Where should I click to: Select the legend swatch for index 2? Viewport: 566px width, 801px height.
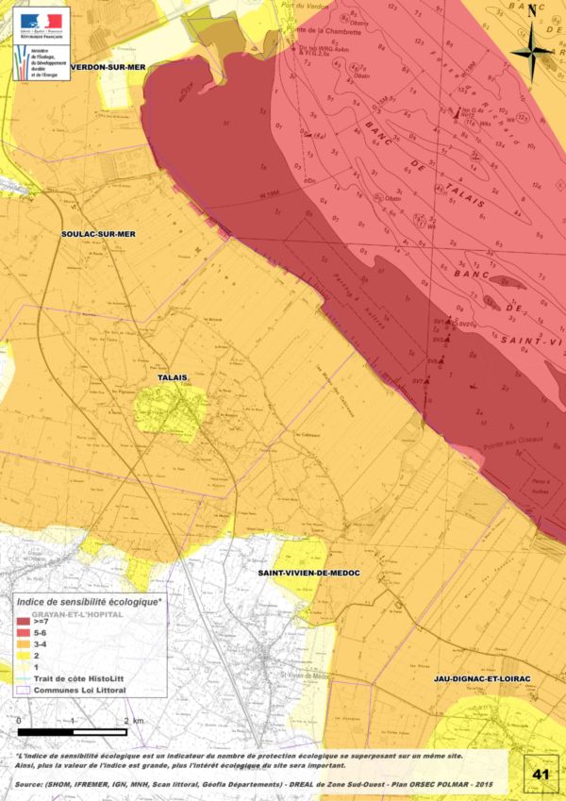click(22, 657)
